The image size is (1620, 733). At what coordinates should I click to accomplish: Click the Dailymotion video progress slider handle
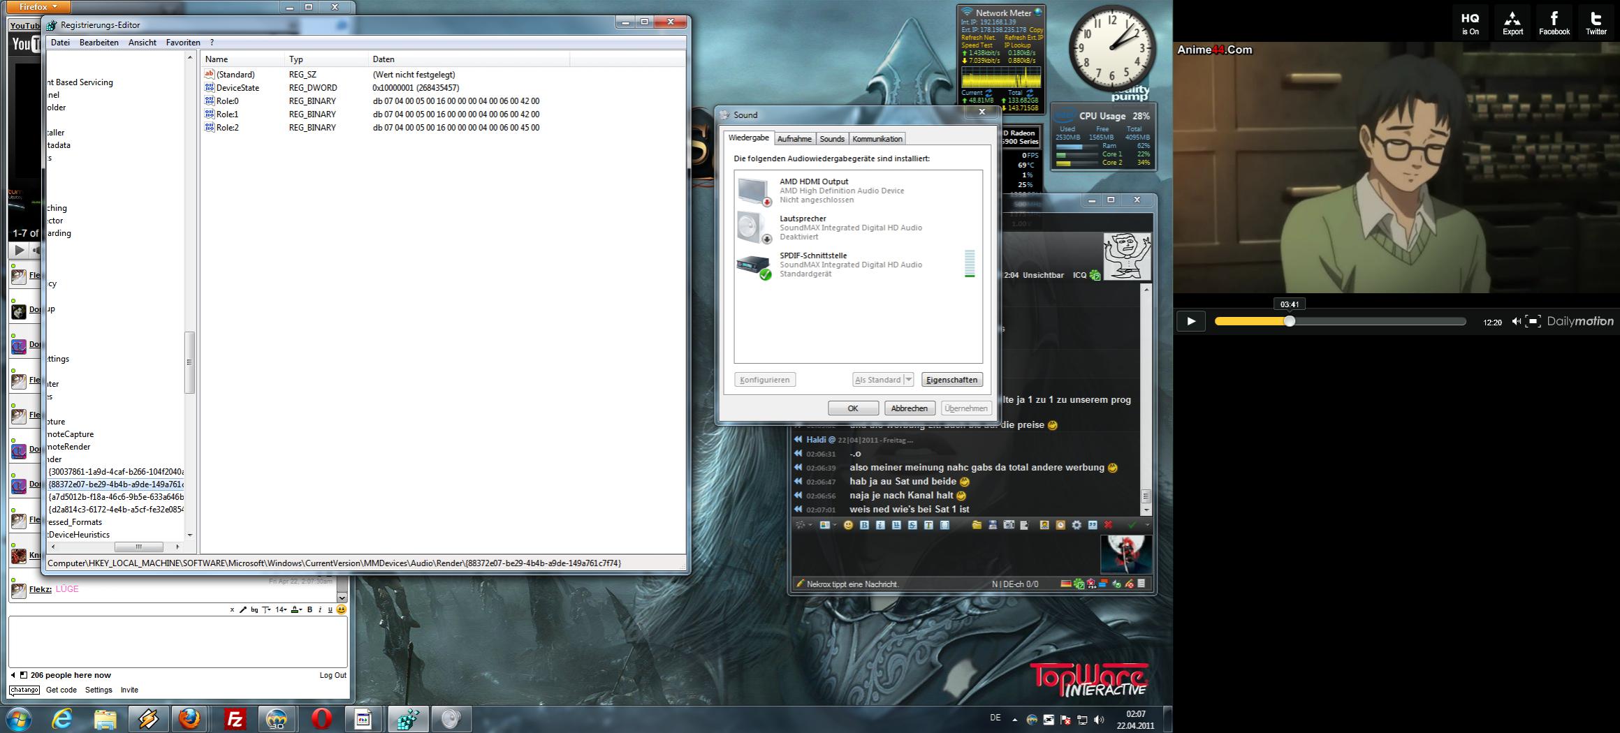[x=1290, y=321]
